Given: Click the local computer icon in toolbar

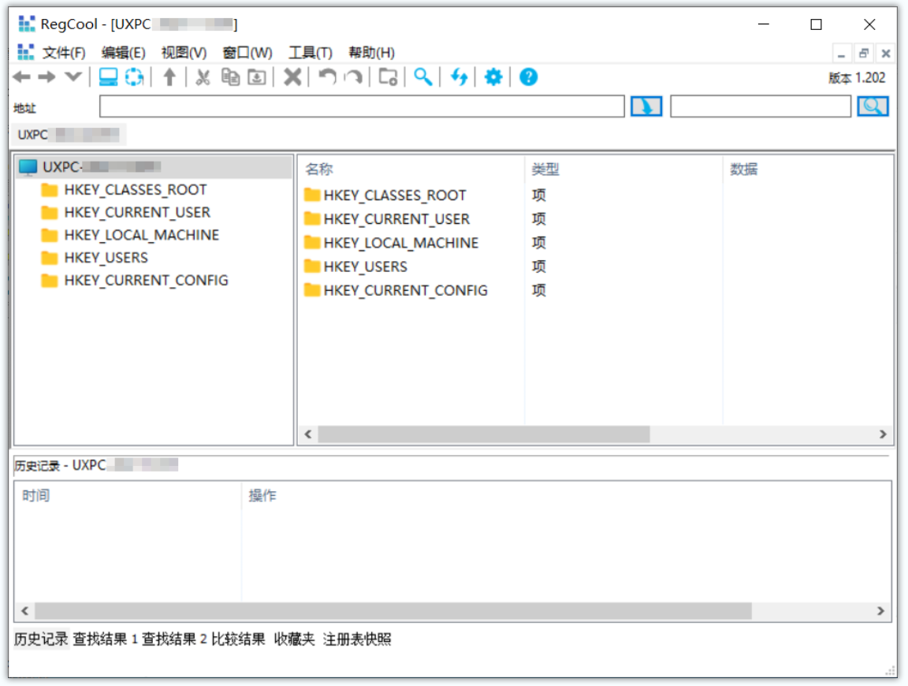Looking at the screenshot, I should click(x=108, y=76).
